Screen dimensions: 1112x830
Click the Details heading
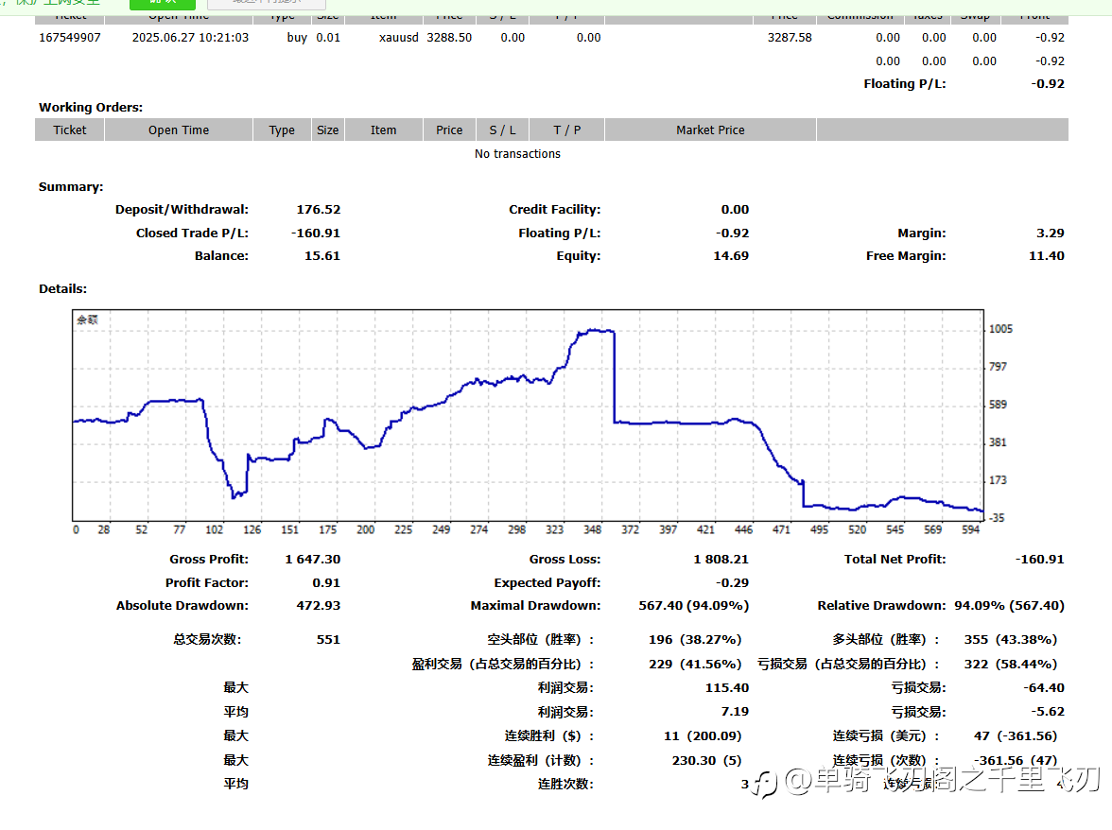click(63, 288)
